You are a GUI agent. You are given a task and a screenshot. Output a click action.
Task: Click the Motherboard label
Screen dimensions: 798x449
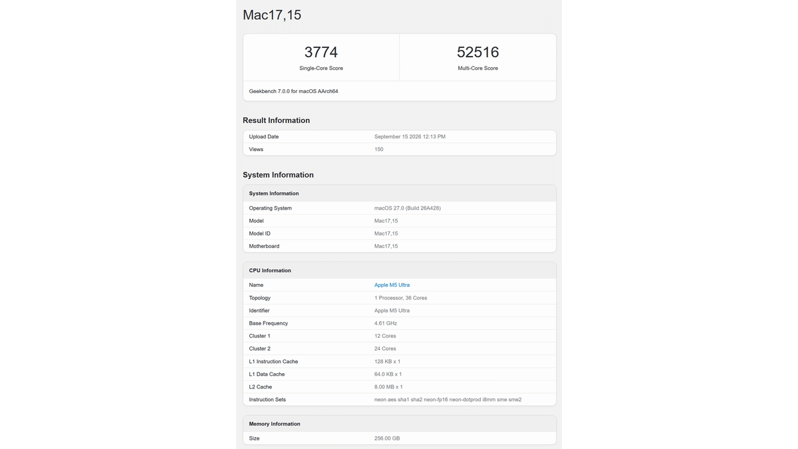point(264,246)
